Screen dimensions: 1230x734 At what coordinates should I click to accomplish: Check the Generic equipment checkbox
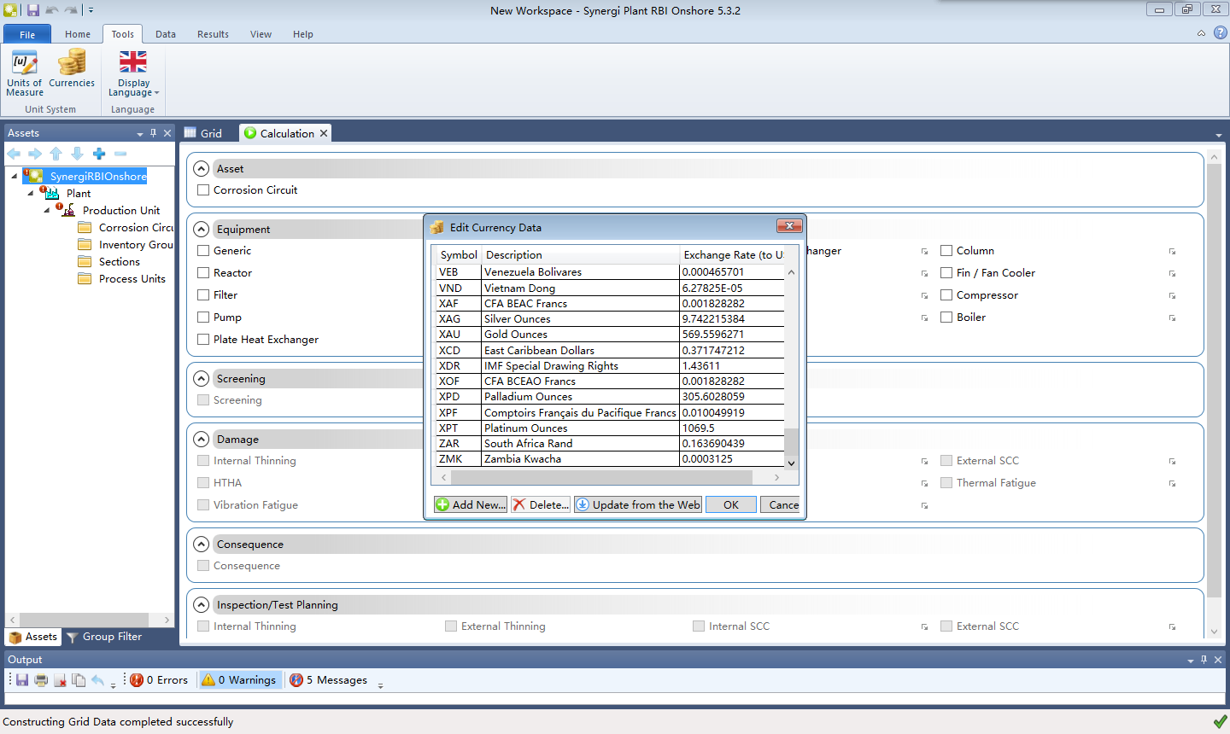coord(203,251)
